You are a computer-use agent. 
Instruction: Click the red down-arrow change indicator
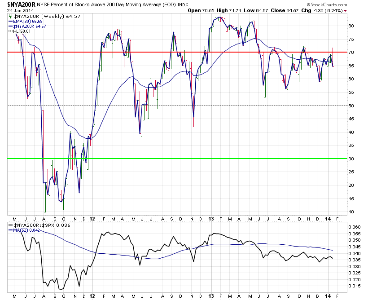(x=346, y=11)
